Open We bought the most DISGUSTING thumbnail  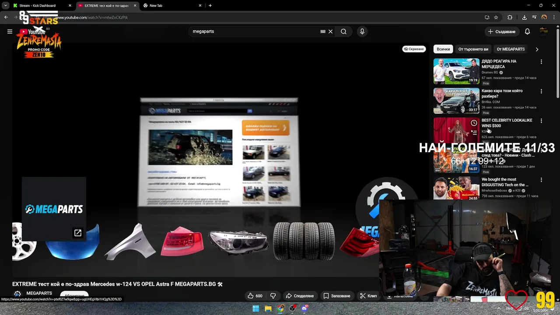click(456, 189)
